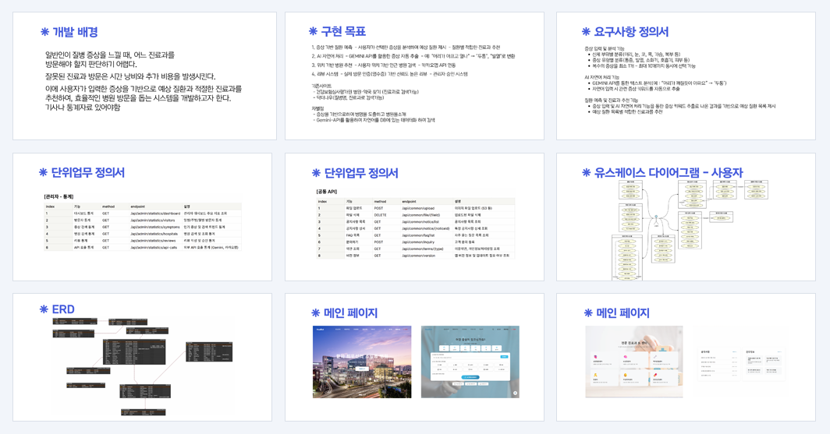Select the 개발 배경 heading
This screenshot has width=830, height=434.
(x=75, y=32)
